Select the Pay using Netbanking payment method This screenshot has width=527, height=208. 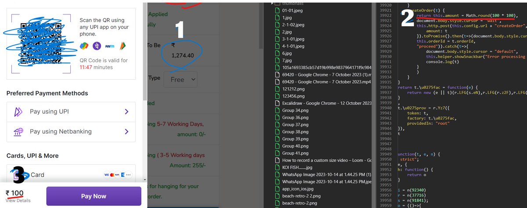pyautogui.click(x=71, y=131)
